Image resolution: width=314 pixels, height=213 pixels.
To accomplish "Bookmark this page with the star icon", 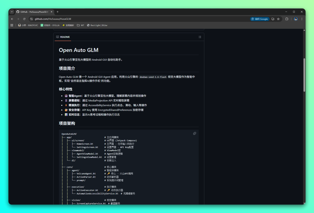I will (x=278, y=19).
